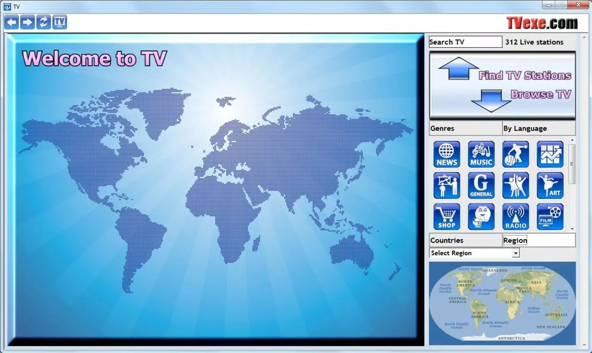Select the Sports genre icon
Viewport: 592px width, 353px height.
516,154
